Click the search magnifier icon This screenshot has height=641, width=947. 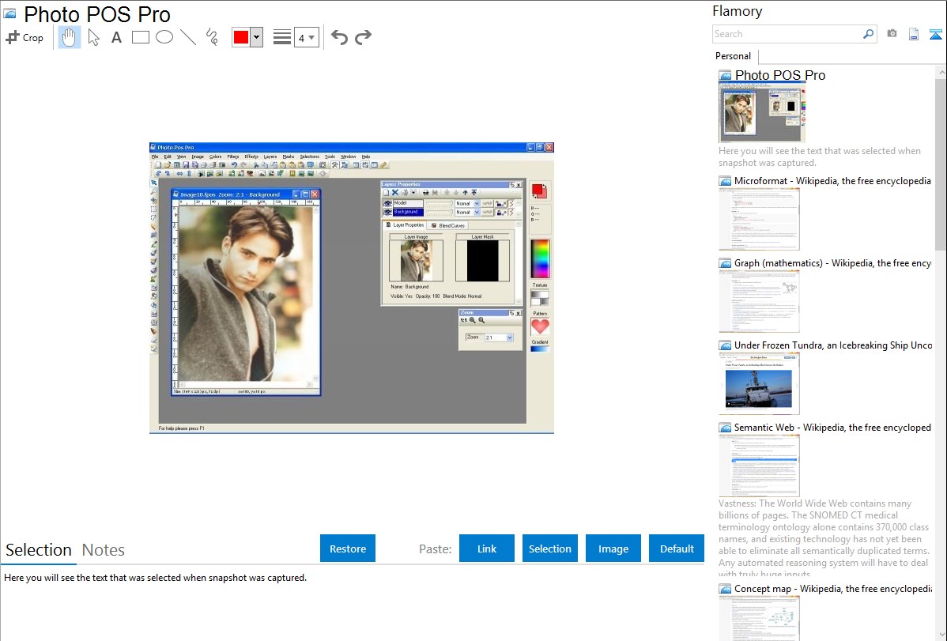tap(868, 34)
